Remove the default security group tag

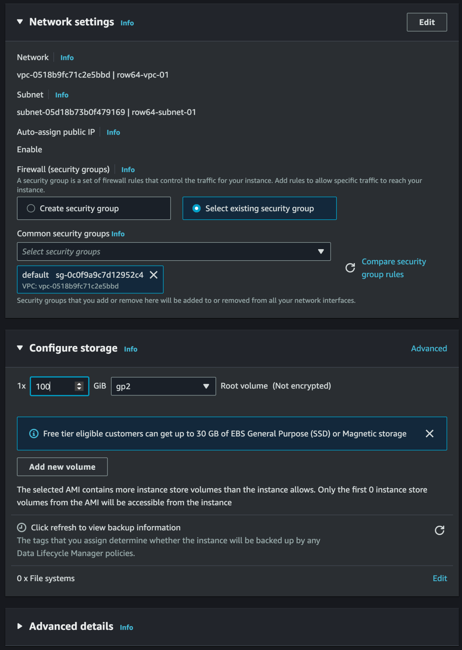pyautogui.click(x=154, y=275)
